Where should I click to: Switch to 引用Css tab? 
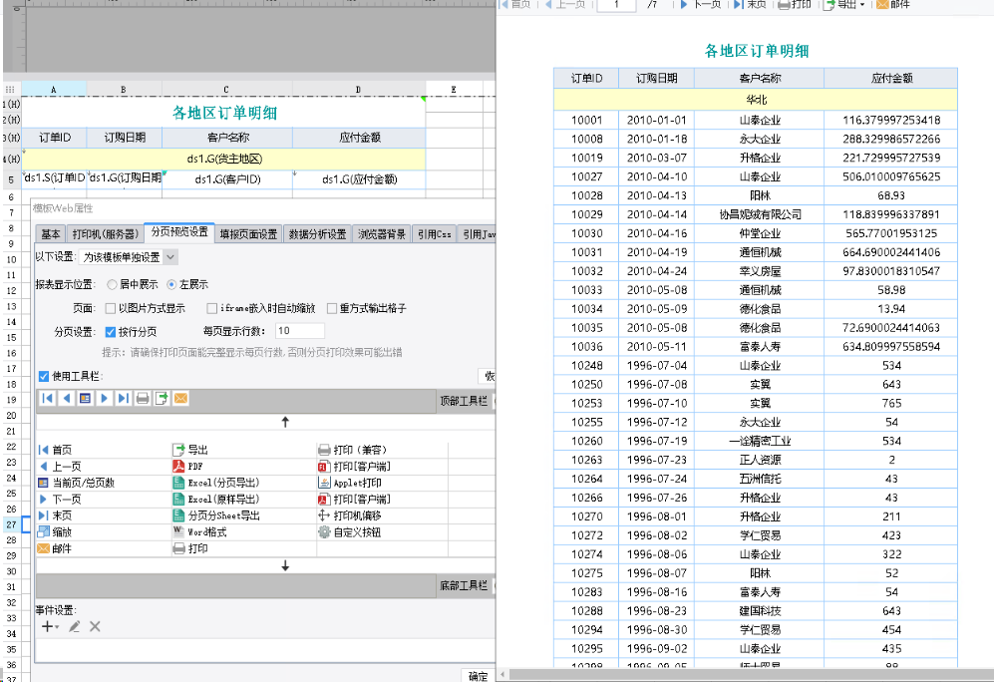(x=435, y=234)
